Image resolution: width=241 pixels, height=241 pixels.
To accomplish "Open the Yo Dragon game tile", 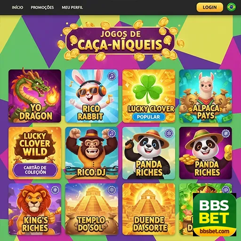I will click(x=35, y=96).
